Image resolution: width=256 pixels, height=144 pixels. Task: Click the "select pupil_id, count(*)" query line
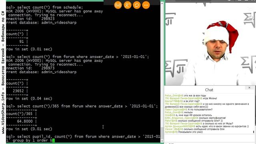coord(83,136)
